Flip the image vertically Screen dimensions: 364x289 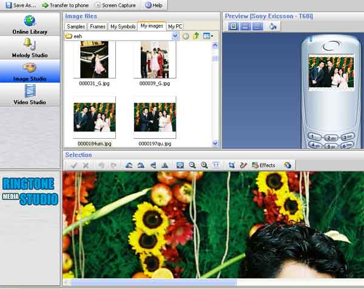165,165
